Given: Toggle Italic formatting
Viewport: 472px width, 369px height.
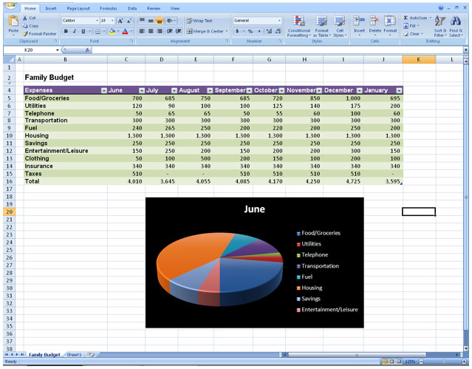Looking at the screenshot, I should tap(73, 32).
